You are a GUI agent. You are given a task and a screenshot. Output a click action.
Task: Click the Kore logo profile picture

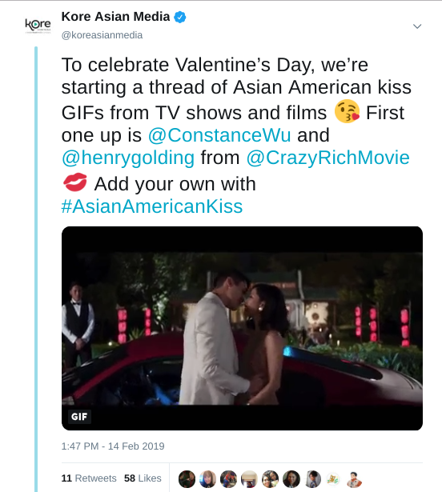point(38,26)
